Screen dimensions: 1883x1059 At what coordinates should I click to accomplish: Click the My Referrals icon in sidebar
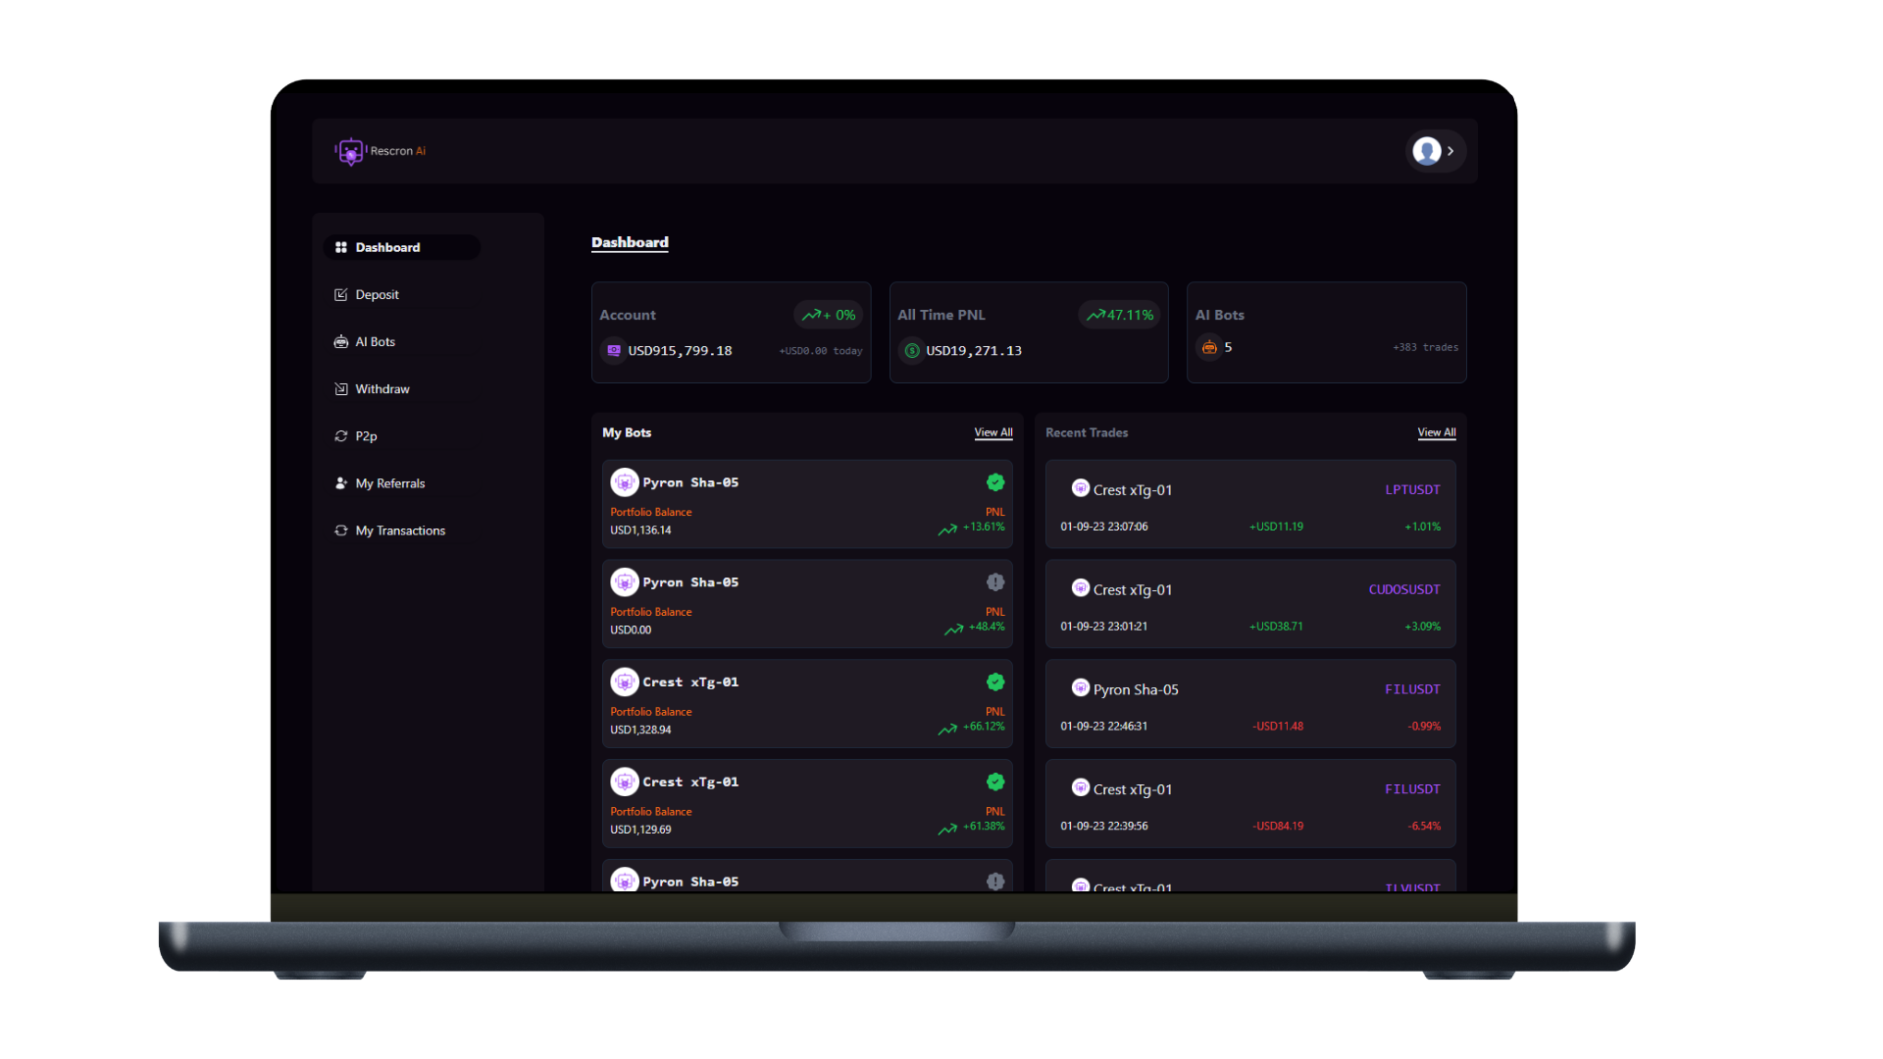341,482
